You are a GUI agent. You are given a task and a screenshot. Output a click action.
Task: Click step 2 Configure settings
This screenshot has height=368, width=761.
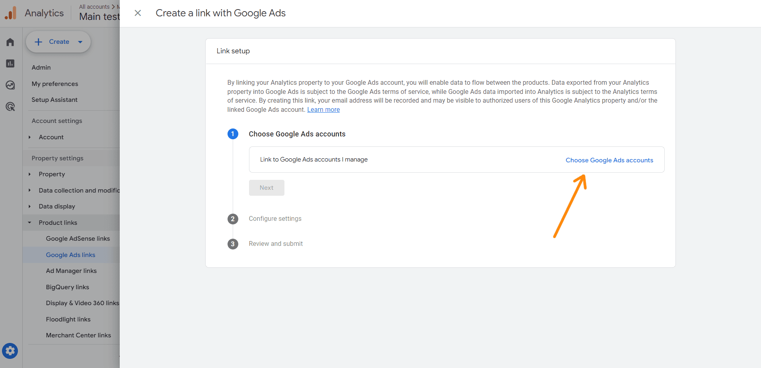tap(275, 219)
